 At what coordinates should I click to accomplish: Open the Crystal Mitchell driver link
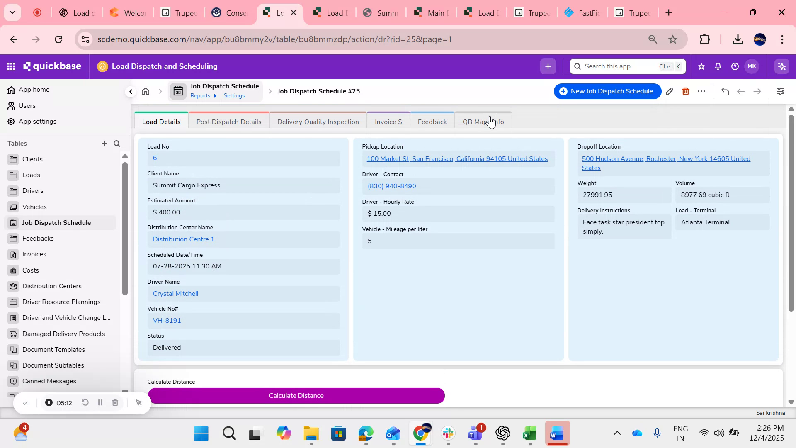coord(175,293)
